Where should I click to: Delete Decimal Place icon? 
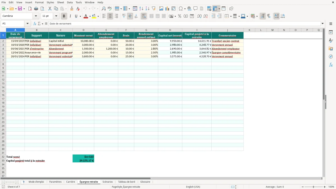point(206,16)
